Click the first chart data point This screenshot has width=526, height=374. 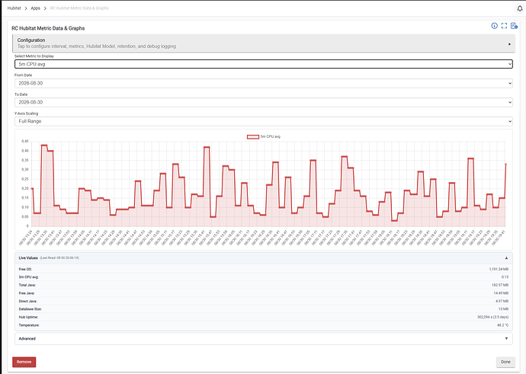coord(32,189)
